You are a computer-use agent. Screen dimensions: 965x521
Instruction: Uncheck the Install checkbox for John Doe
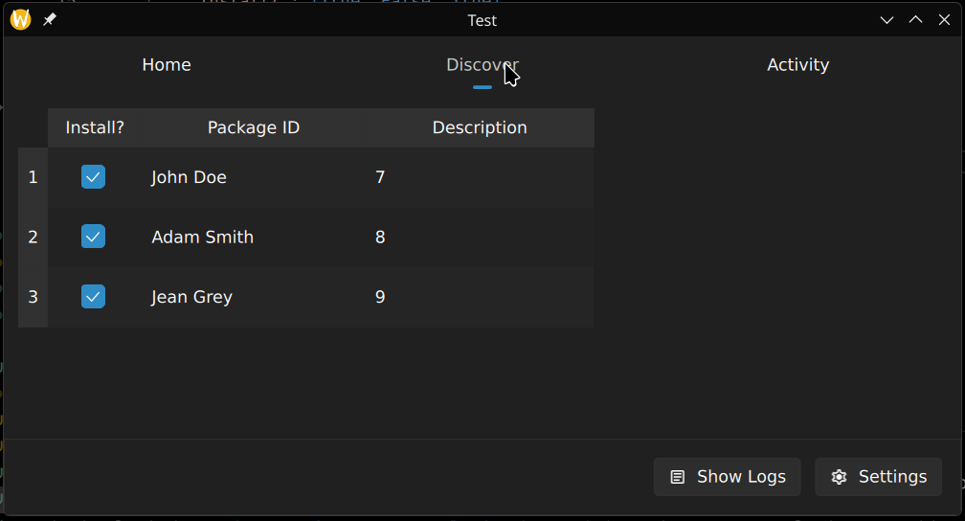coord(93,177)
